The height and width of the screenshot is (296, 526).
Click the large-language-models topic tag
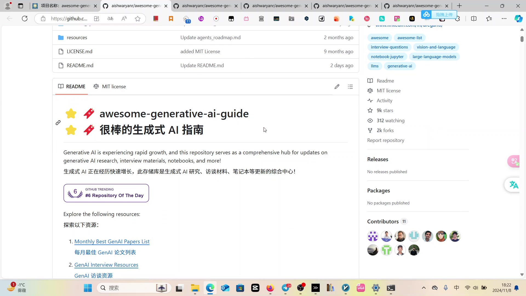coord(434,57)
